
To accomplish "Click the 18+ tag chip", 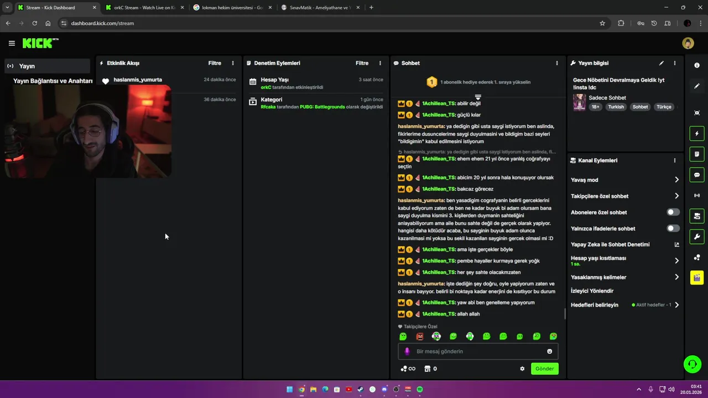I will [595, 107].
